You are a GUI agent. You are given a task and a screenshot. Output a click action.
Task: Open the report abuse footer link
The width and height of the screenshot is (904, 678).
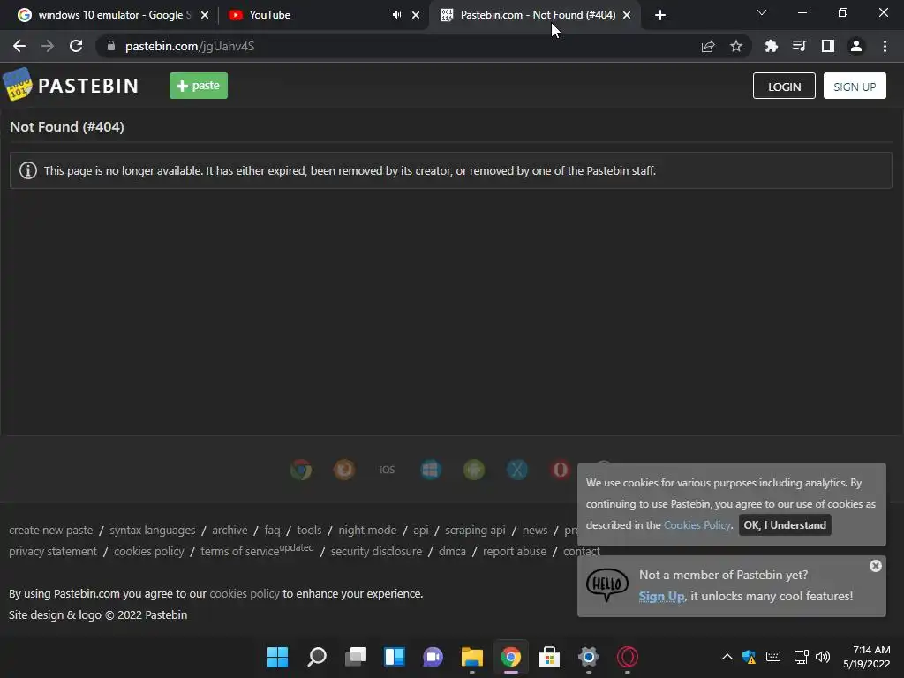[515, 551]
